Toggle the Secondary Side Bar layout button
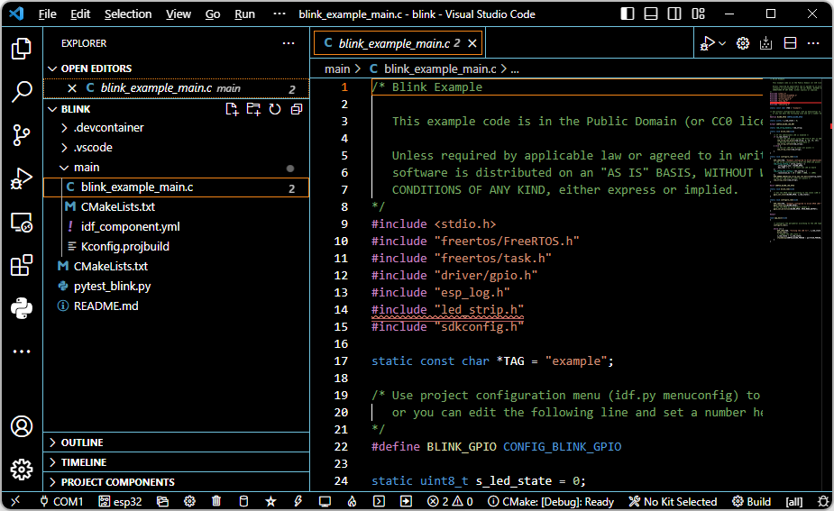Viewport: 834px width, 511px height. [x=674, y=14]
